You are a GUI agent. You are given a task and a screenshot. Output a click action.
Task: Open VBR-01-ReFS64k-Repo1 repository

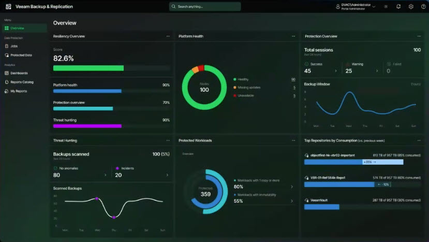tap(328, 178)
